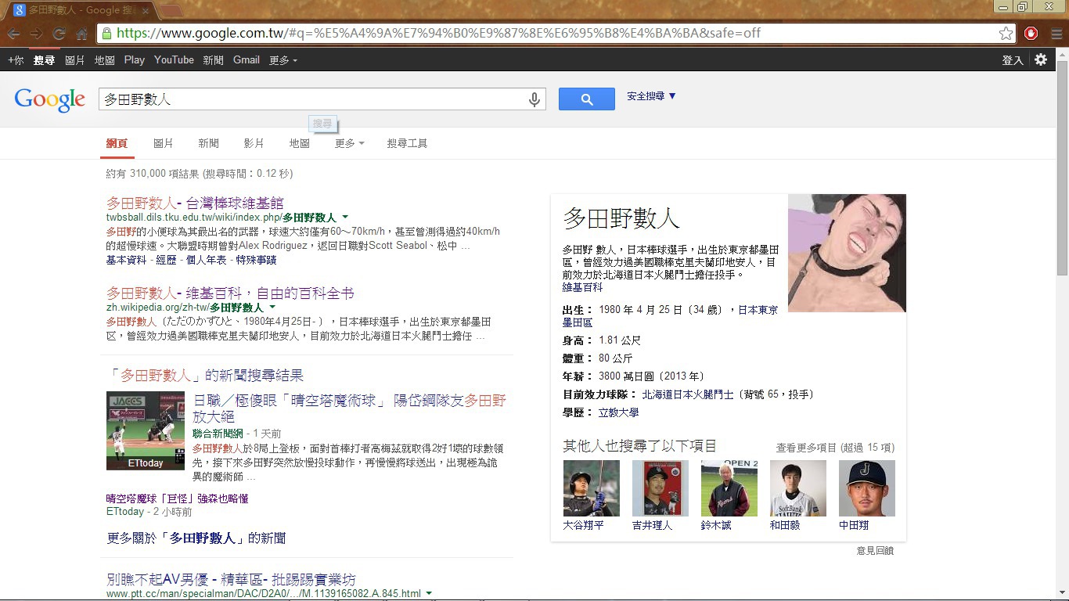Open 鈴木誠 related person thumbnail
1069x601 pixels.
pyautogui.click(x=729, y=488)
